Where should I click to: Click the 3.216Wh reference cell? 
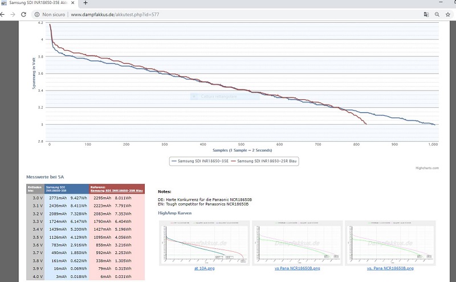coord(123,245)
